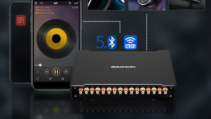This screenshot has width=211, height=119.
Task: Open the dark car detail thumbnail at right
Action: pos(187,5)
